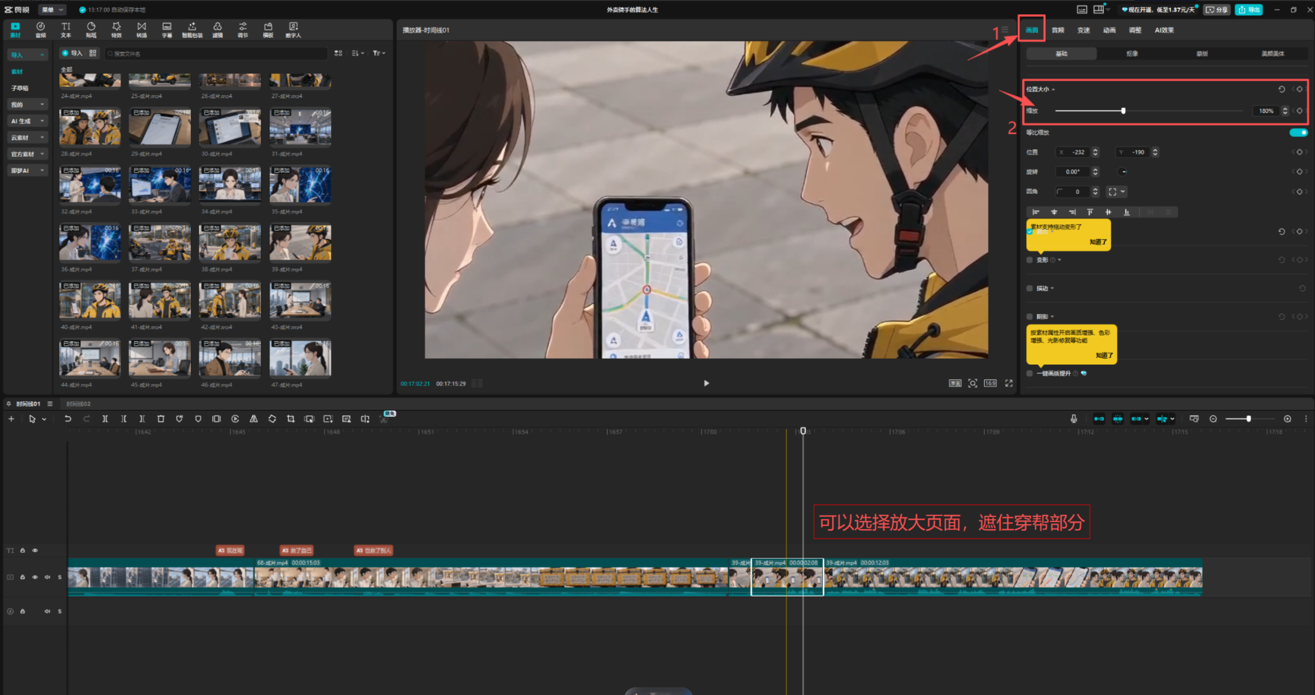Viewport: 1315px width, 695px height.
Task: Select the crop tool in timeline toolbar
Action: pos(291,418)
